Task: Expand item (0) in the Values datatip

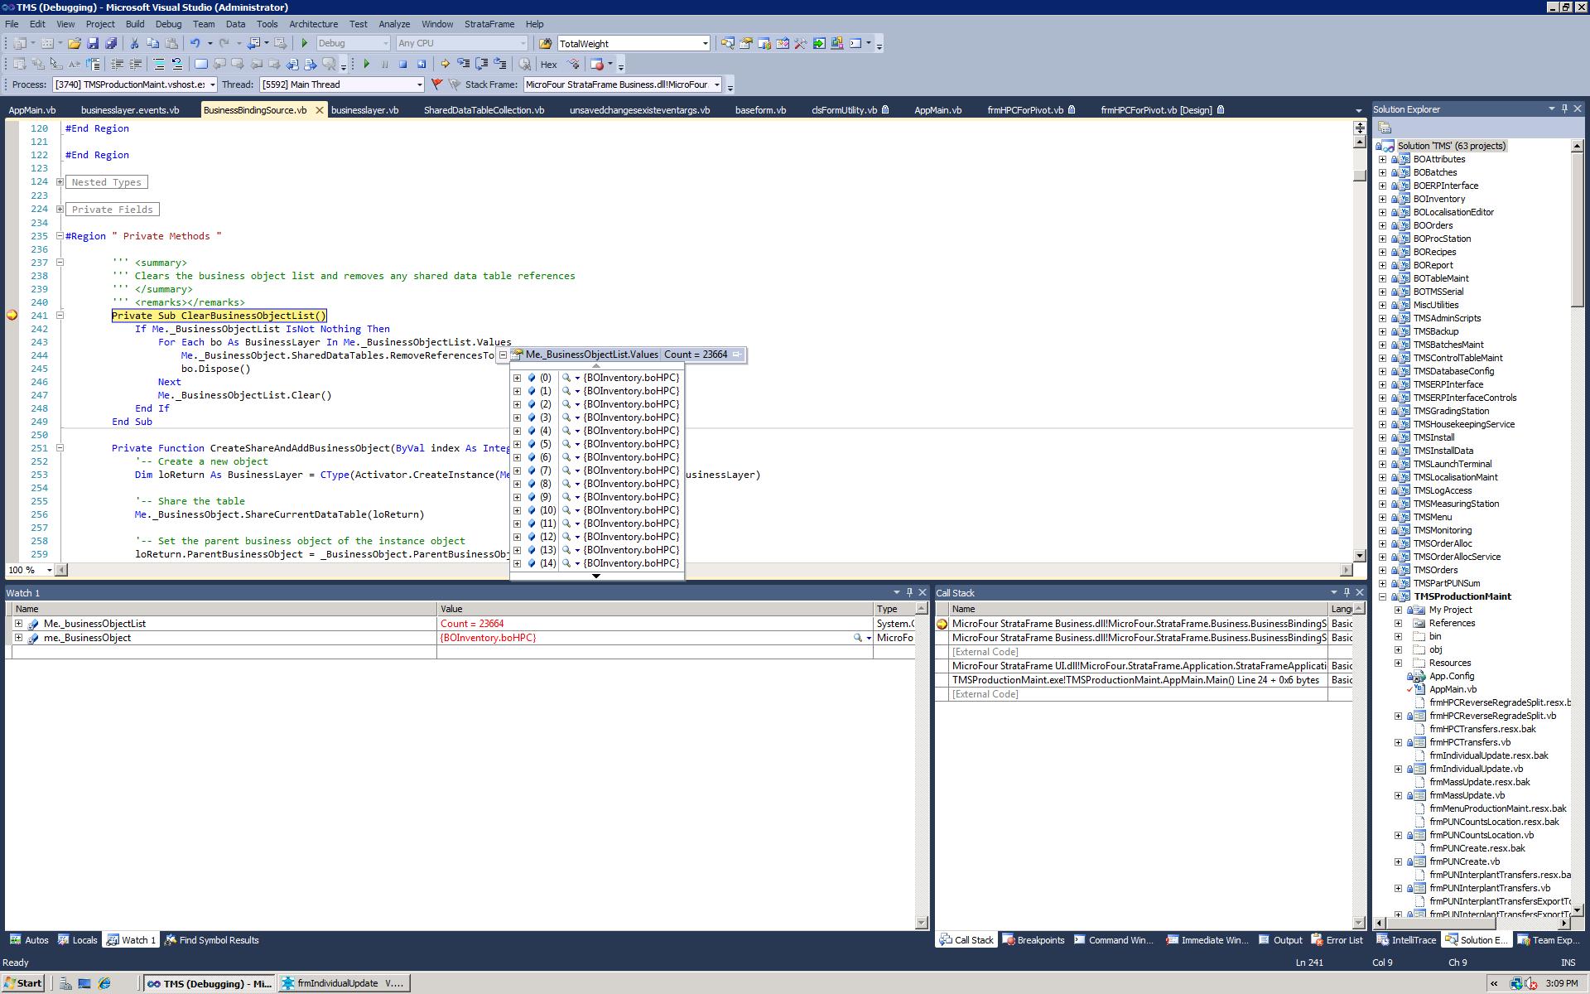Action: (x=517, y=378)
